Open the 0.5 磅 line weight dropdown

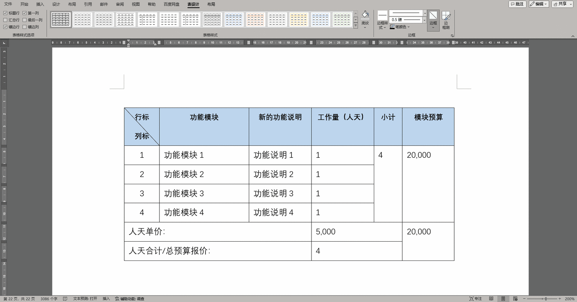(425, 20)
